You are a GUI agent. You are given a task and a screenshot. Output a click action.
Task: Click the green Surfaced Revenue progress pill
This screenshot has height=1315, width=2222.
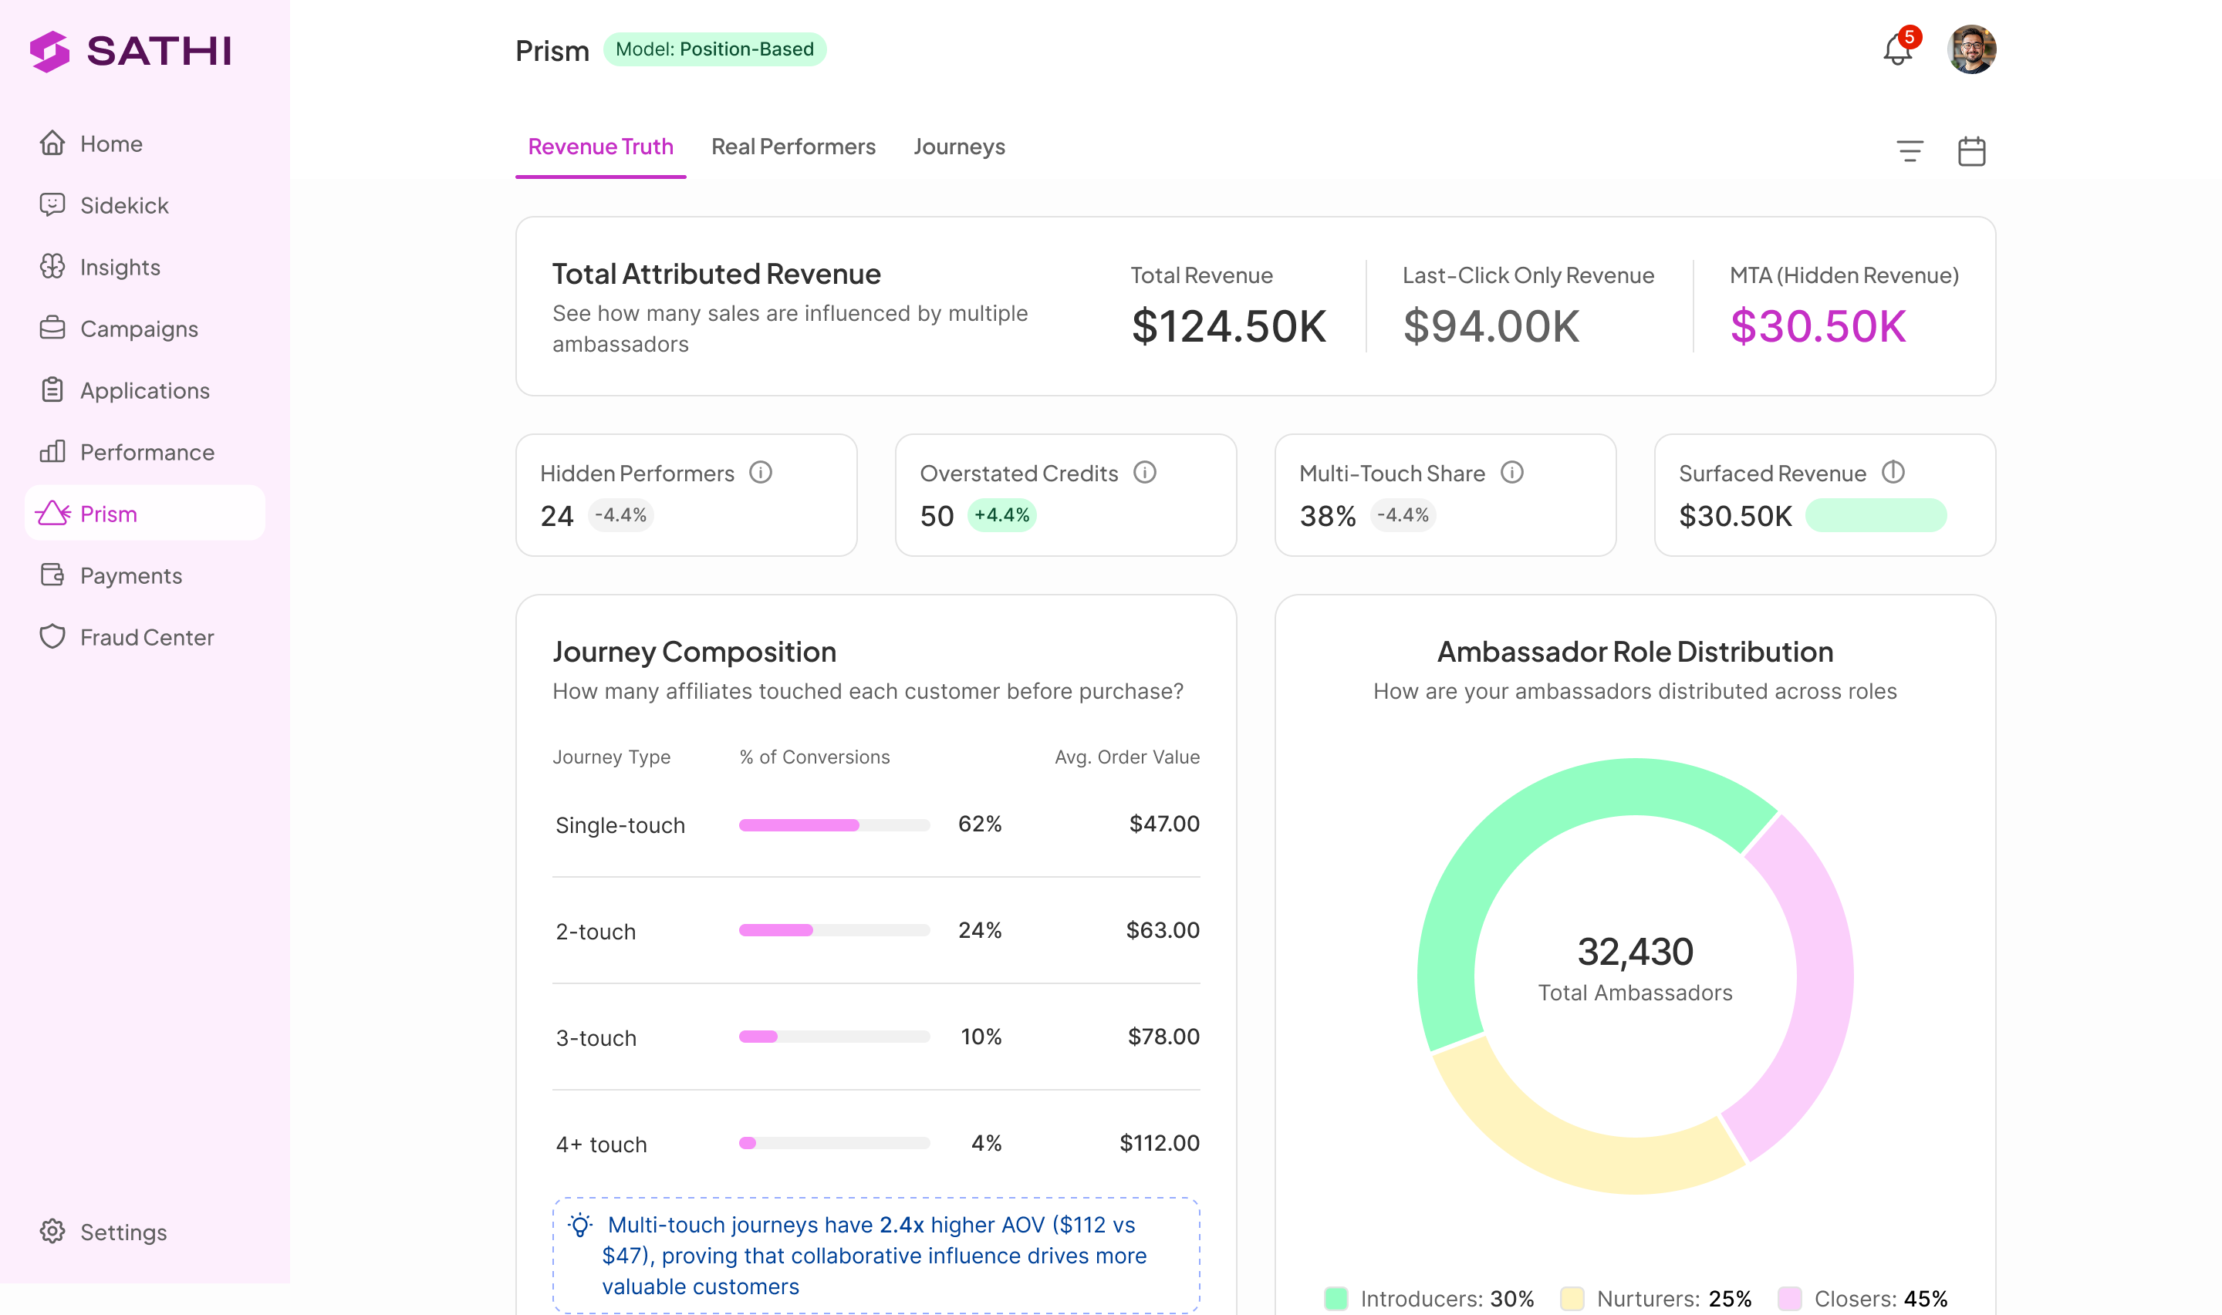pyautogui.click(x=1876, y=515)
